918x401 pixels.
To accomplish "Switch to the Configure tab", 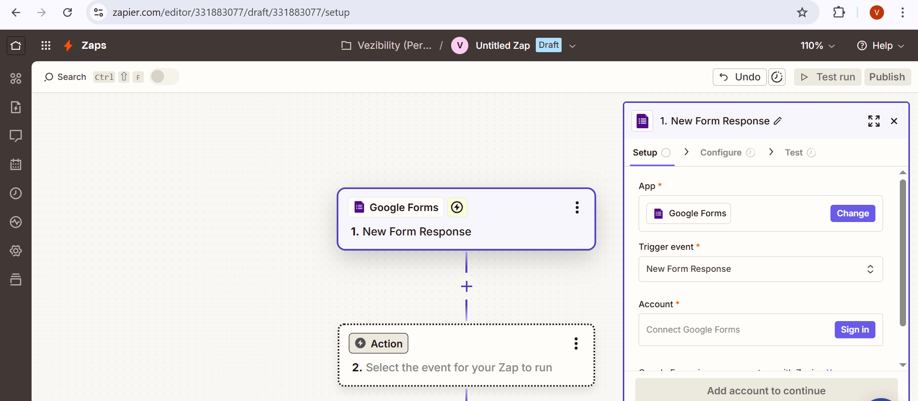I will [x=721, y=153].
